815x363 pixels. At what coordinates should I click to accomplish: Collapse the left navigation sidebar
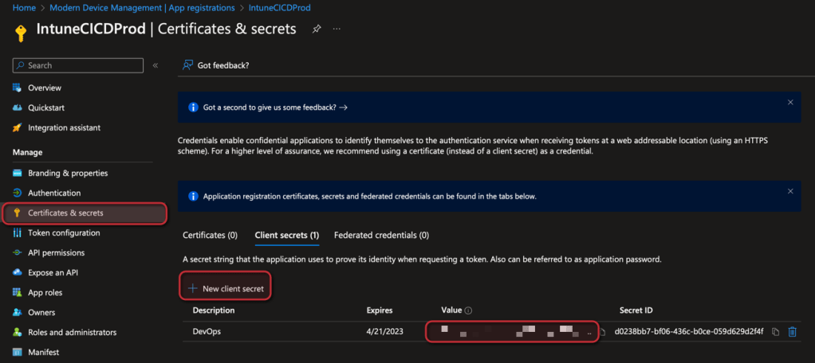pos(156,65)
